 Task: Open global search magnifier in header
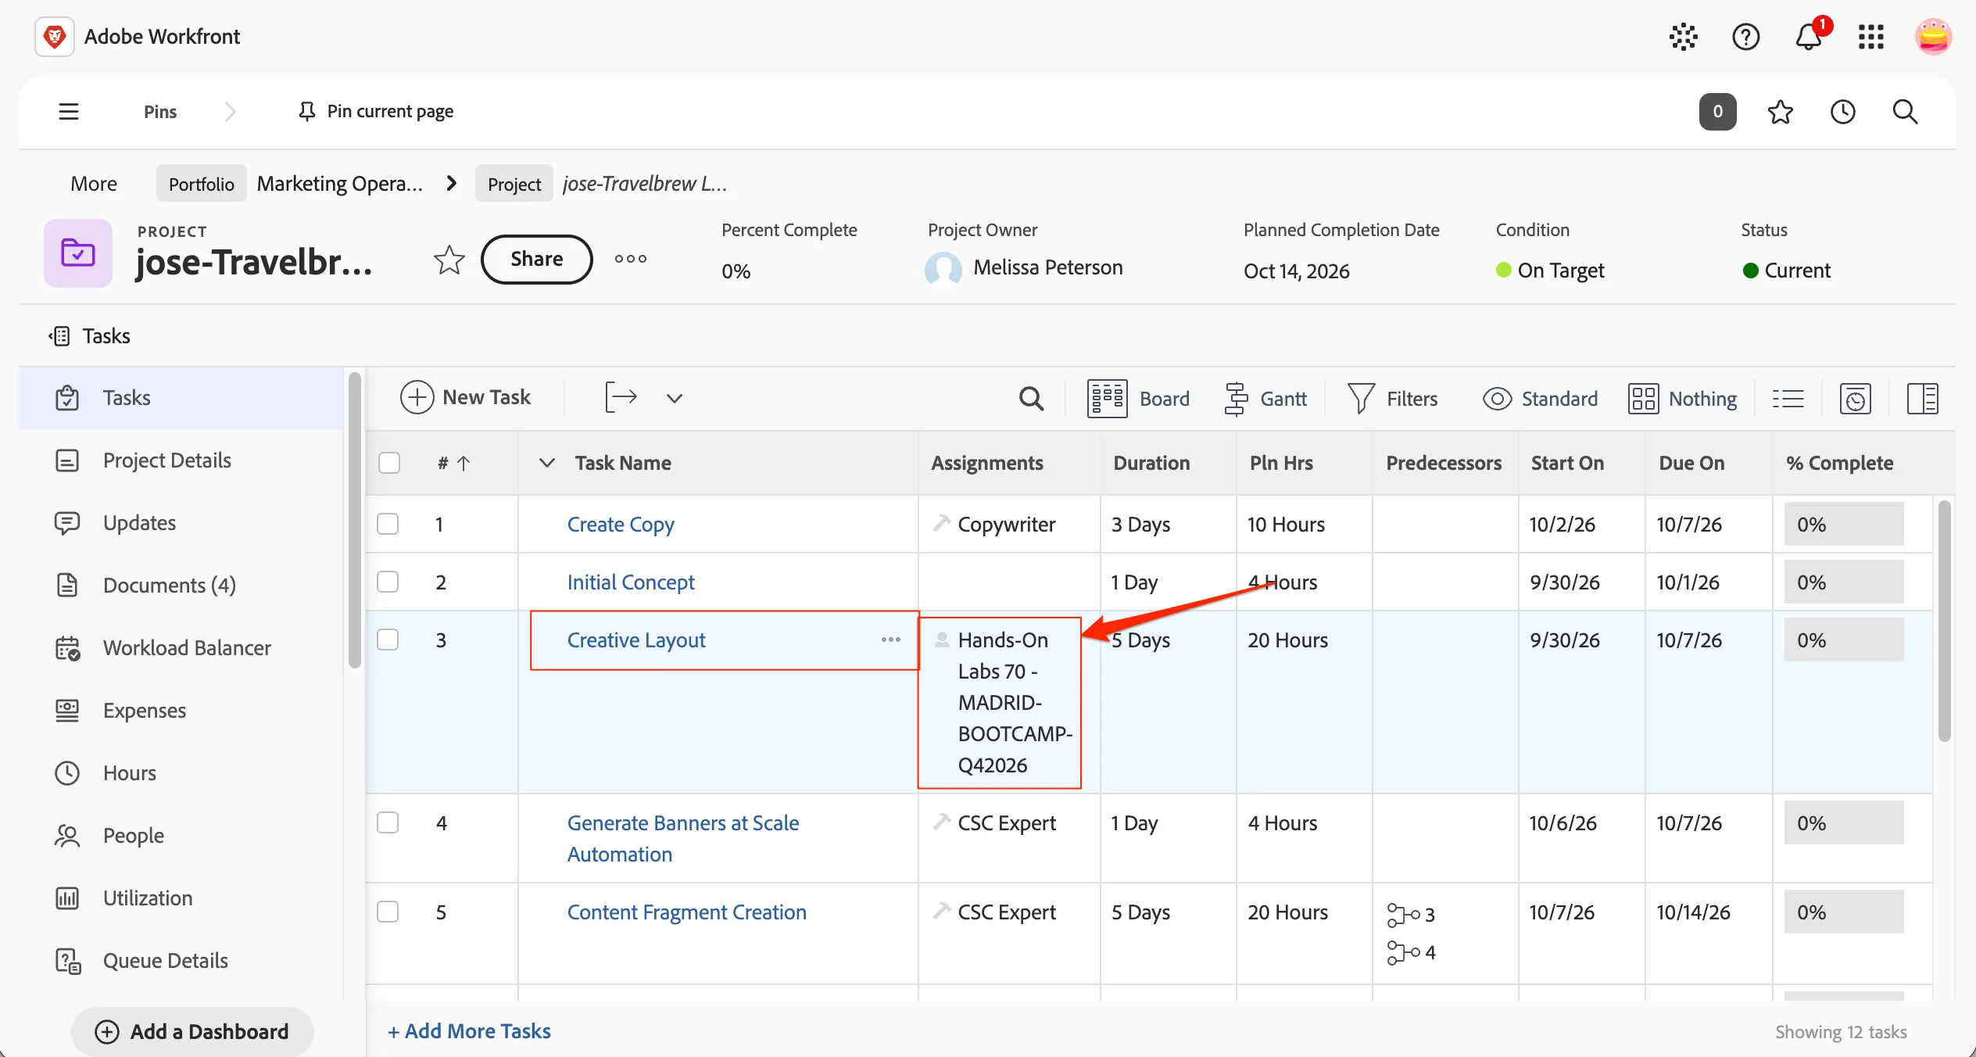coord(1905,112)
